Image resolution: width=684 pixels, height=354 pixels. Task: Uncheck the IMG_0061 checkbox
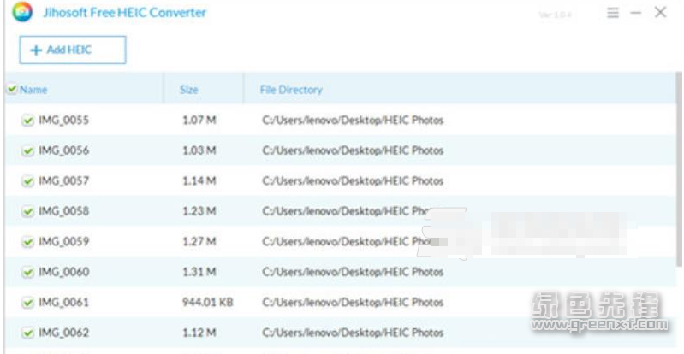[27, 303]
